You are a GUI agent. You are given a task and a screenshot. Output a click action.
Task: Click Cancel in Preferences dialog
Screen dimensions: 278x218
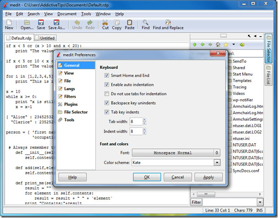(x=178, y=177)
